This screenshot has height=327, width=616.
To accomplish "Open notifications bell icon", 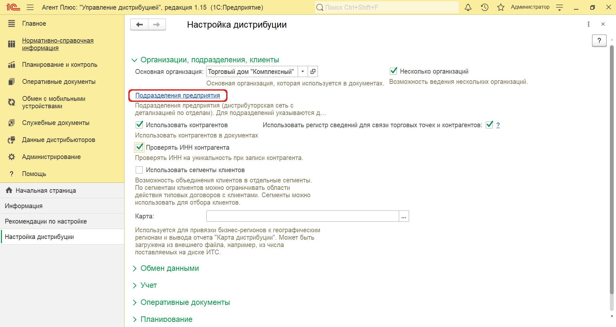I will point(468,7).
